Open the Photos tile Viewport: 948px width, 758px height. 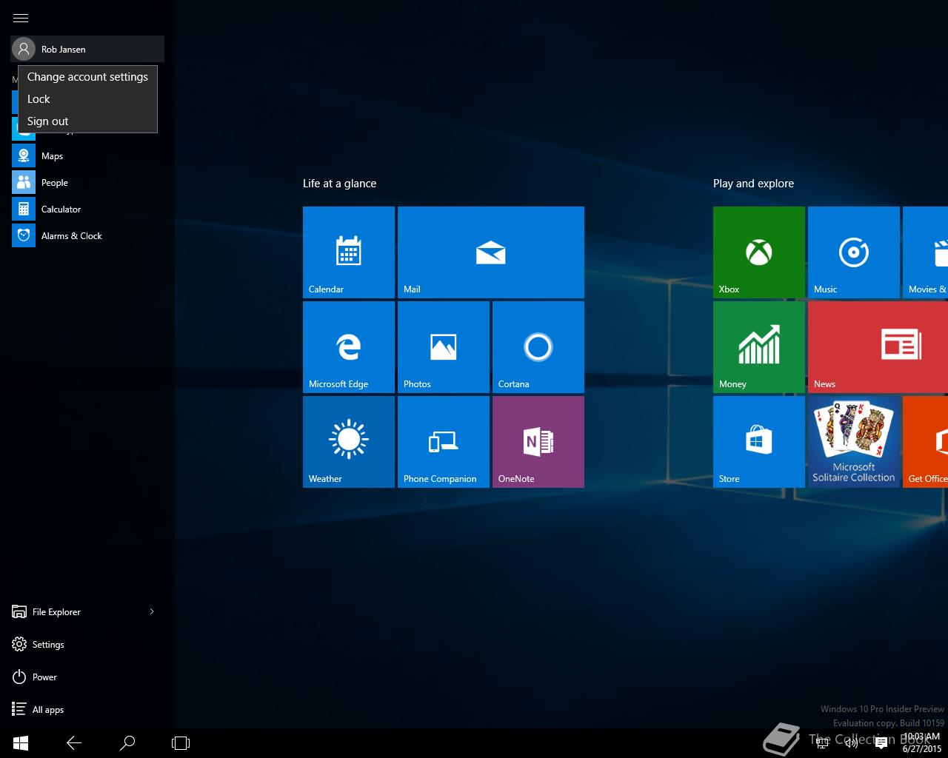tap(444, 347)
